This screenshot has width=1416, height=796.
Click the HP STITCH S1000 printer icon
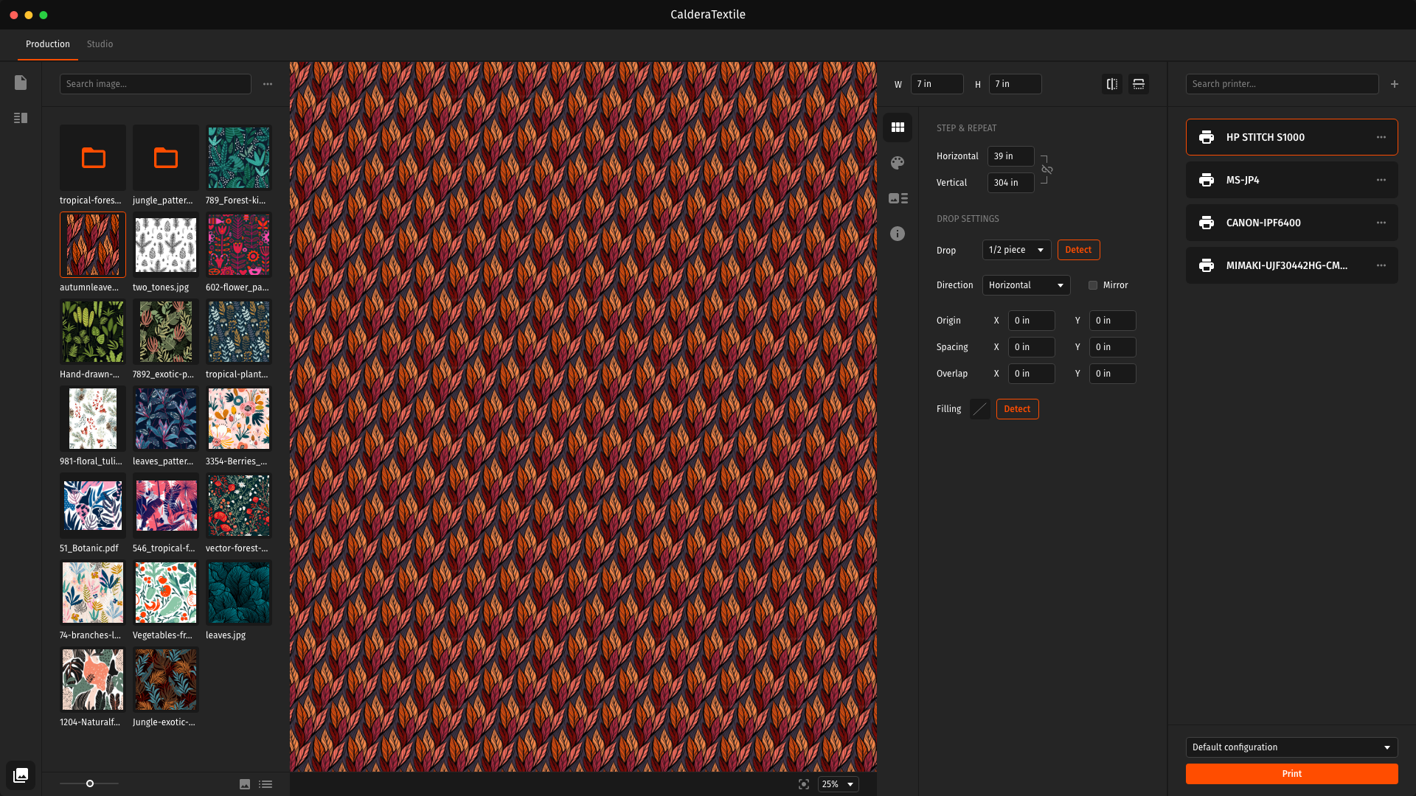pos(1207,137)
